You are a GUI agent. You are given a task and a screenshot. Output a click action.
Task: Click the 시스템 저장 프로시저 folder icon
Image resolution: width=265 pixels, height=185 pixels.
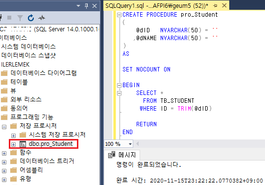pyautogui.click(x=23, y=135)
